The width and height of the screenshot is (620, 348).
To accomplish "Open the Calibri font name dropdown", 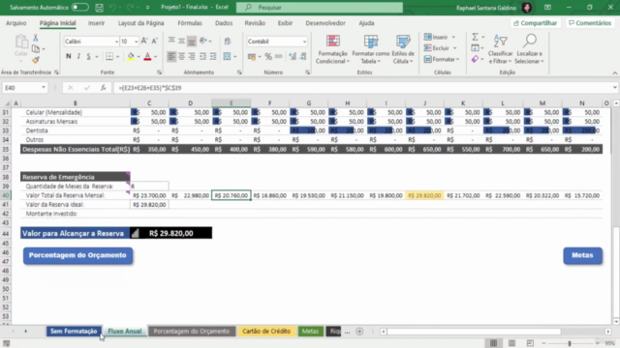I will [x=116, y=42].
